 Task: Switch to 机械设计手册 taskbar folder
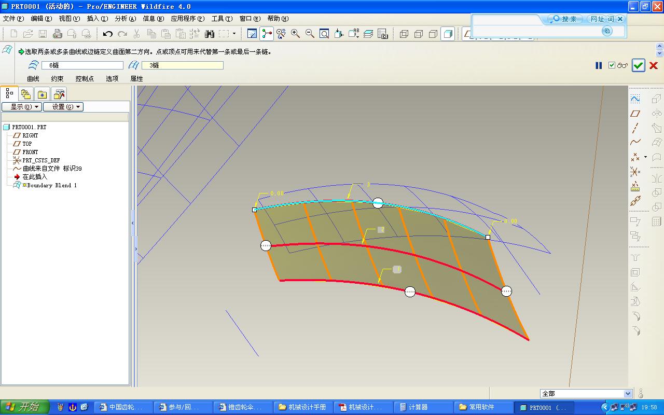click(x=303, y=407)
